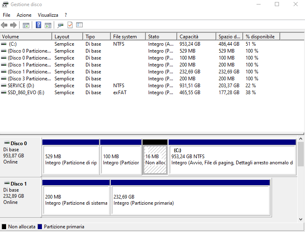This screenshot has height=232, width=305.
Task: Click the Back arrow in the toolbar
Action: 4,25
